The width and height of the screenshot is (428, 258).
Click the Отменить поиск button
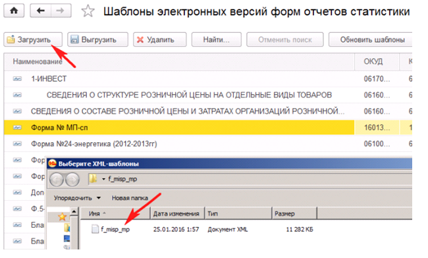(x=285, y=39)
